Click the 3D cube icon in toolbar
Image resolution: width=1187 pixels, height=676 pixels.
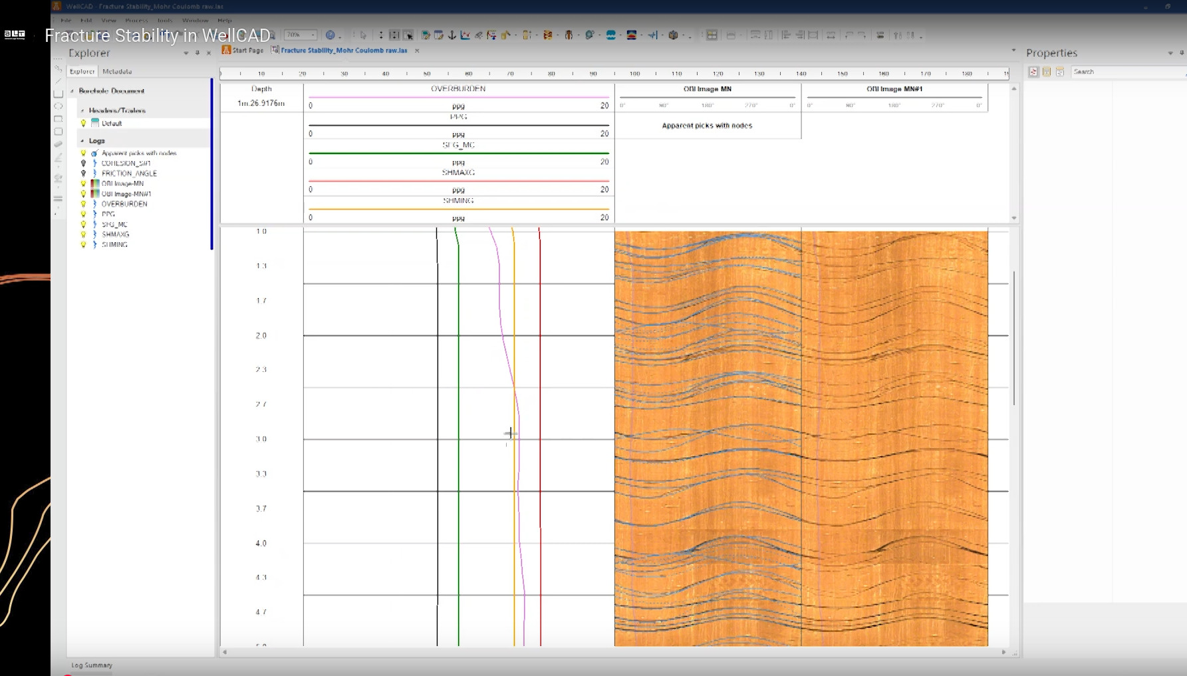pos(673,35)
